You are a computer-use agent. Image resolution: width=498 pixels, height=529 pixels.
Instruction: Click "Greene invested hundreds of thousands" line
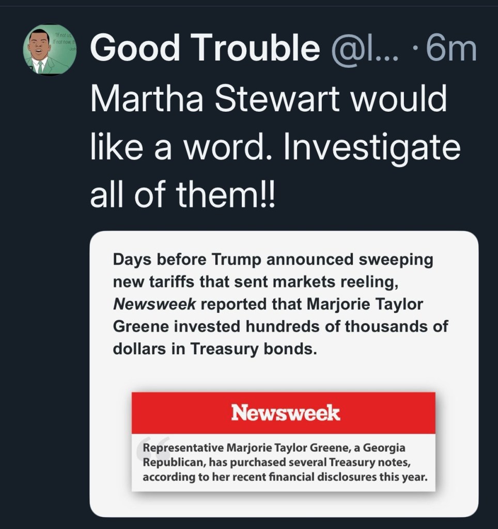coord(281,327)
